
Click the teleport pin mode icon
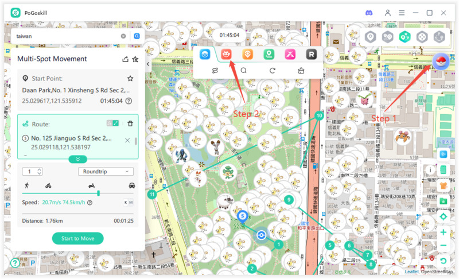371,37
